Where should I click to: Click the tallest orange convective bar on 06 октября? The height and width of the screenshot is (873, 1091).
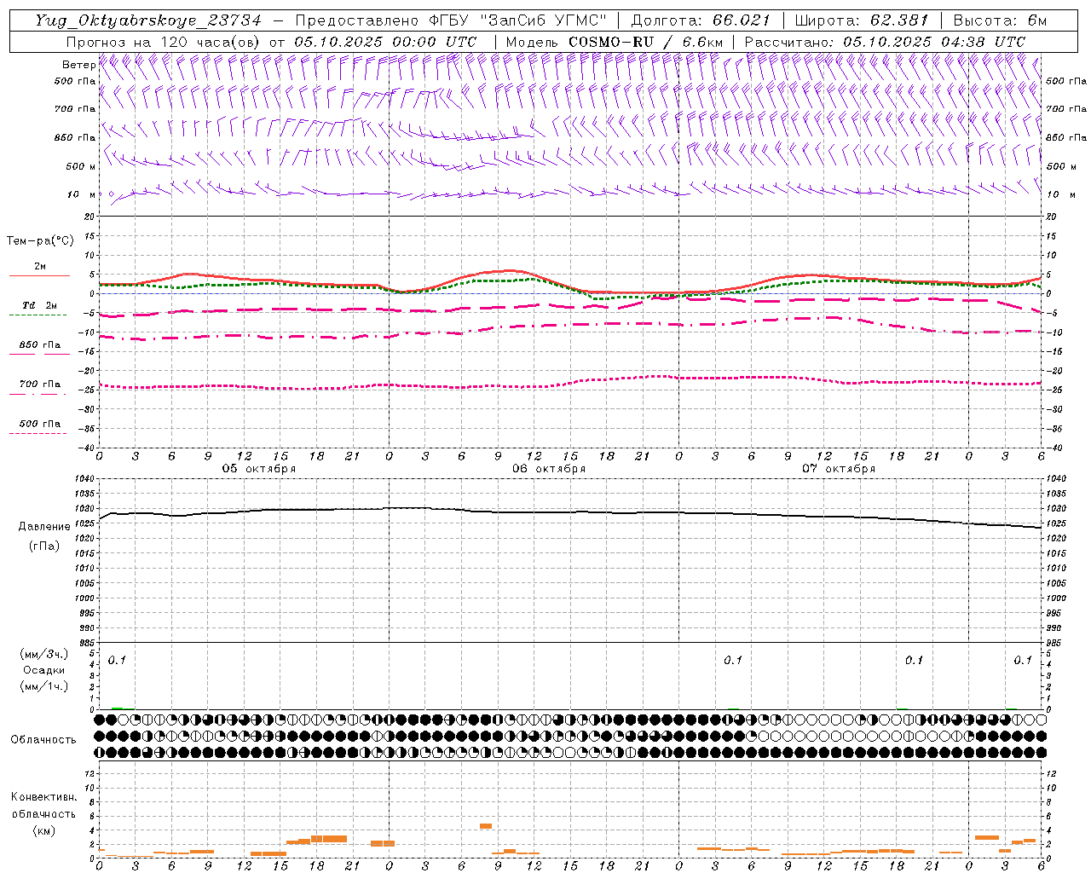pyautogui.click(x=486, y=826)
